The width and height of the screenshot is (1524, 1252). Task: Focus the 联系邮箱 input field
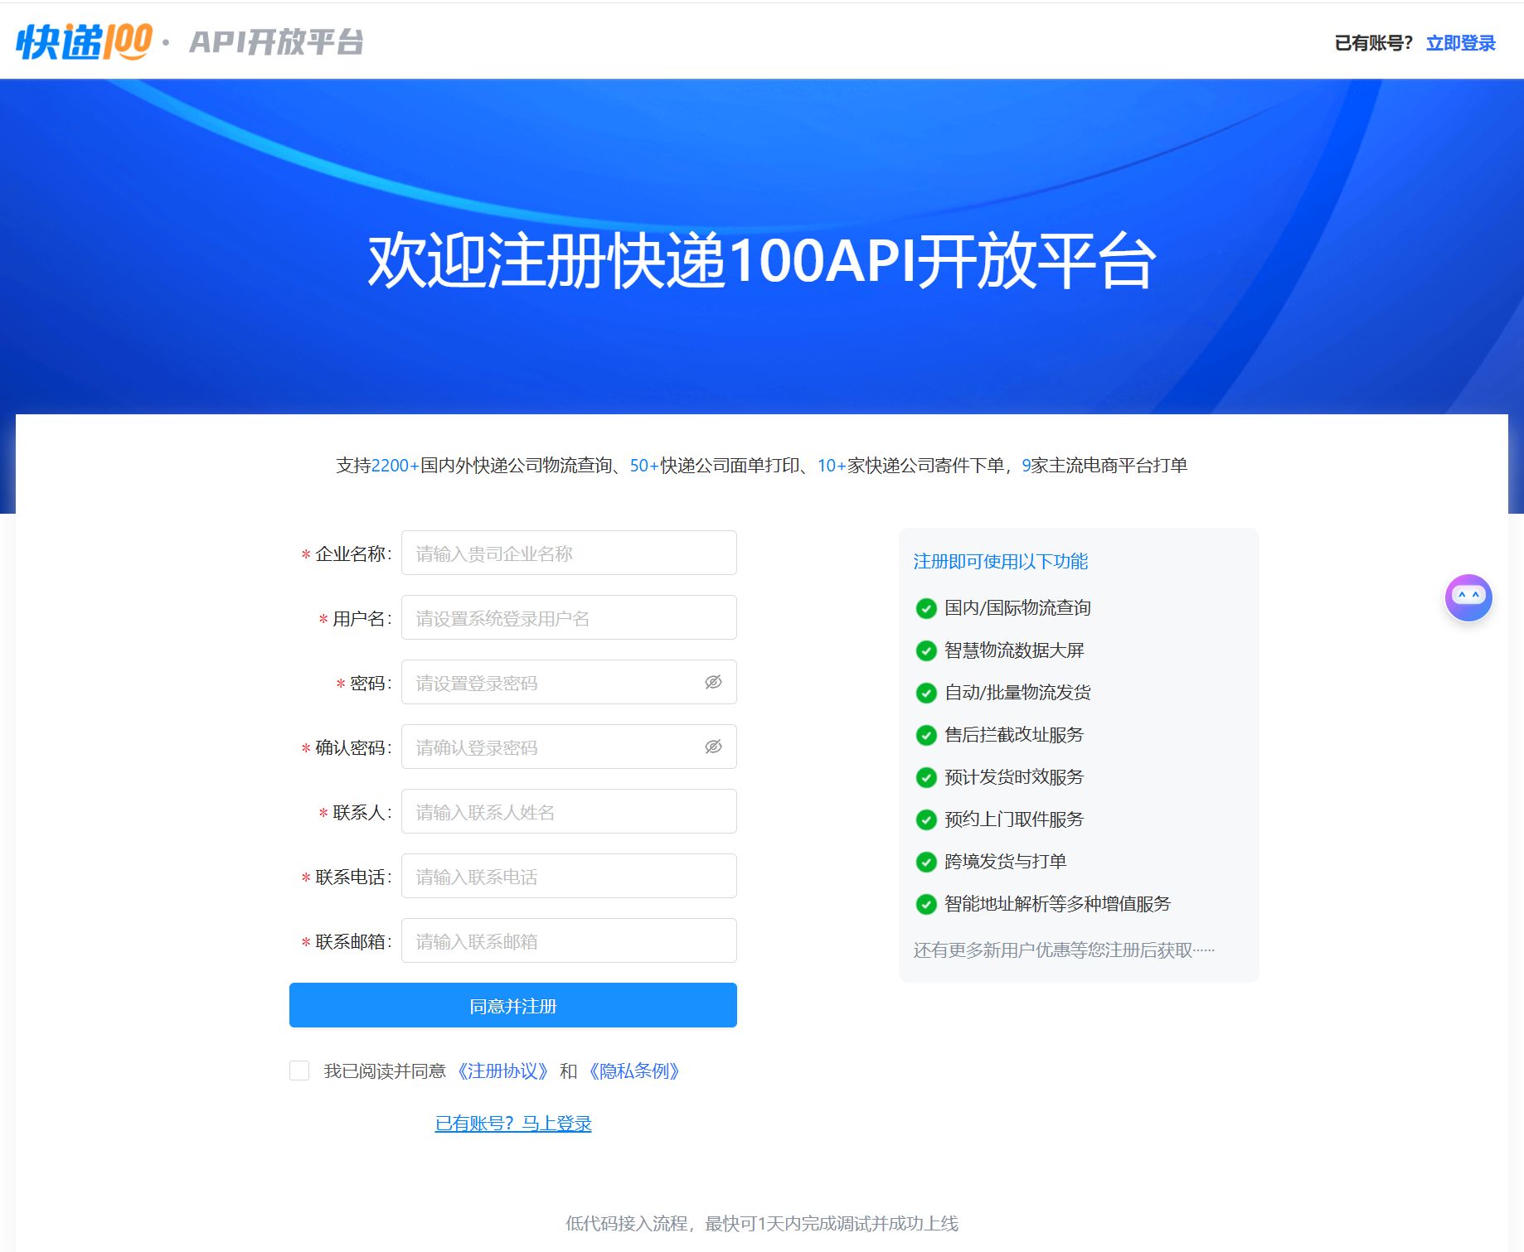569,940
